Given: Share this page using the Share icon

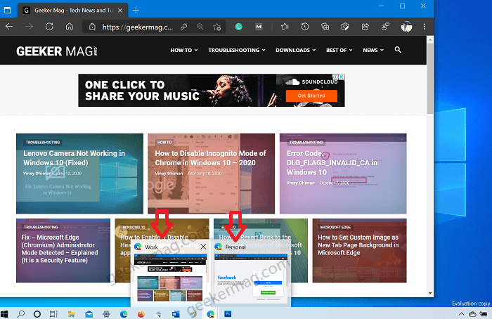Looking at the screenshot, I should pos(365,27).
